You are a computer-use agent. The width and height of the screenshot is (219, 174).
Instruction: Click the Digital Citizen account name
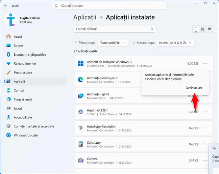[x=30, y=18]
